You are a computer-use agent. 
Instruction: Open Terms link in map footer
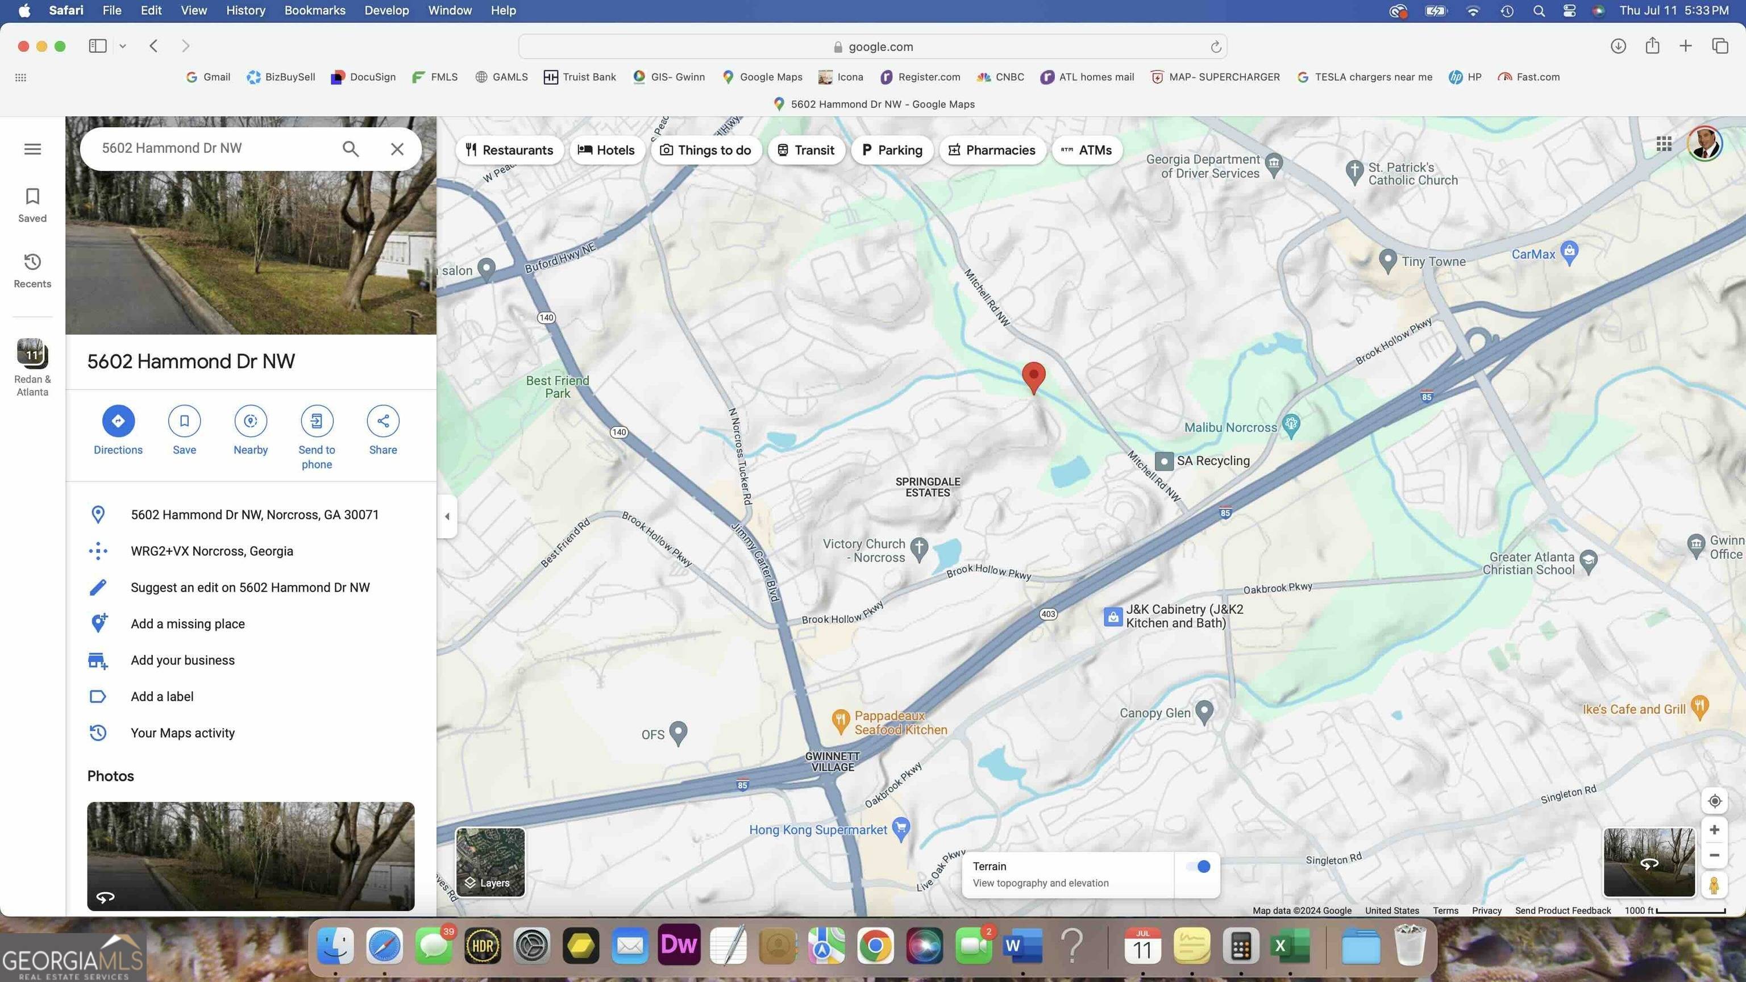1445,910
